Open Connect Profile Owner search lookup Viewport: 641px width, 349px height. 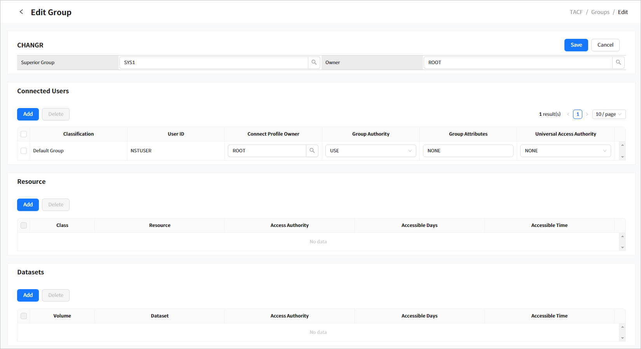312,151
